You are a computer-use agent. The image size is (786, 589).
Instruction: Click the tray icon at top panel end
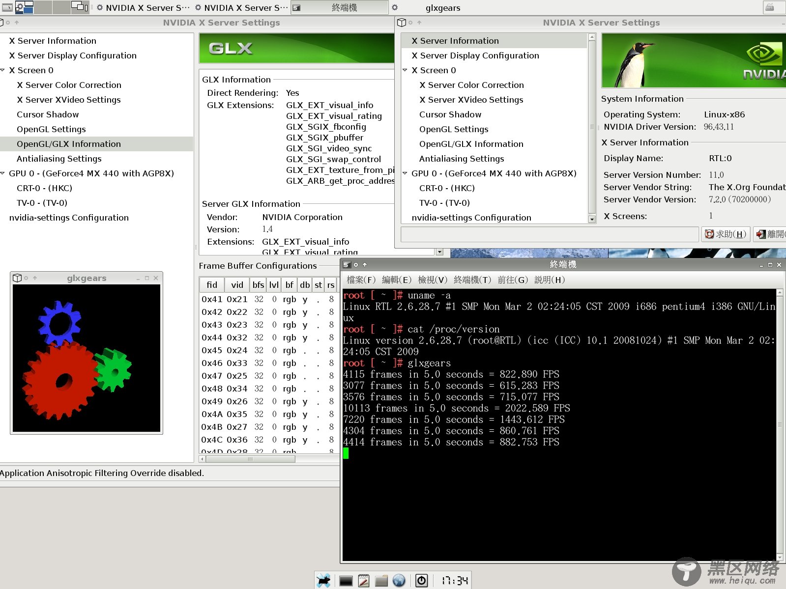770,7
